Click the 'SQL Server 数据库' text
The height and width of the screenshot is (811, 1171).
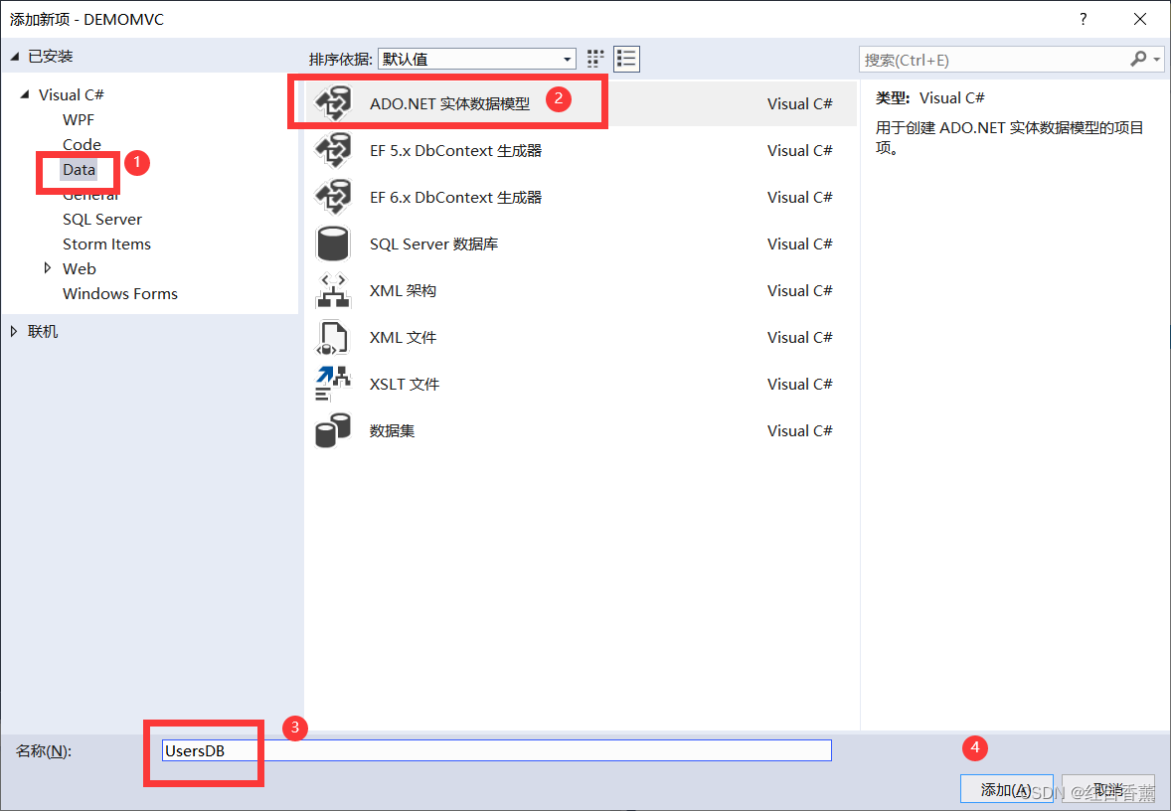433,244
